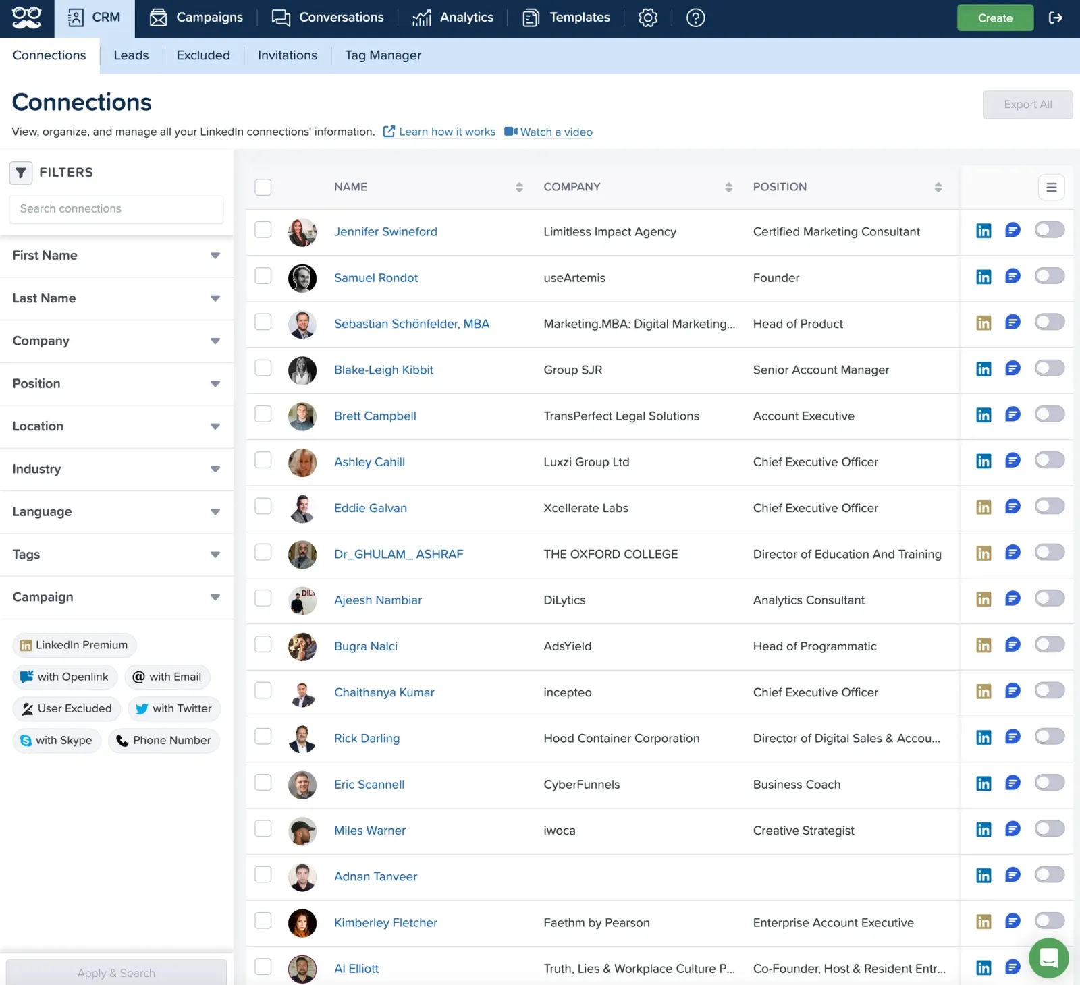Select the checkbox for Jennifer Swineford
1080x985 pixels.
coord(263,230)
